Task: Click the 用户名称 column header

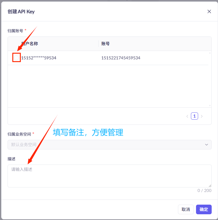Action: pyautogui.click(x=30, y=44)
